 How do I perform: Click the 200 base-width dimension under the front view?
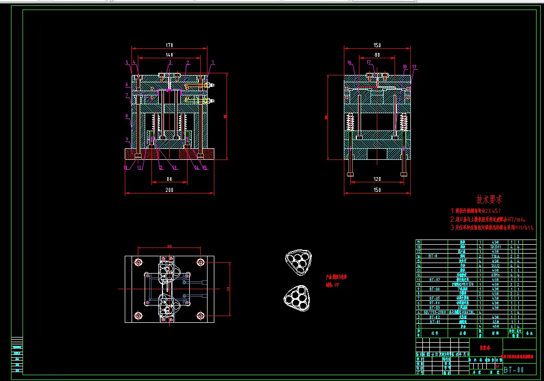click(169, 190)
